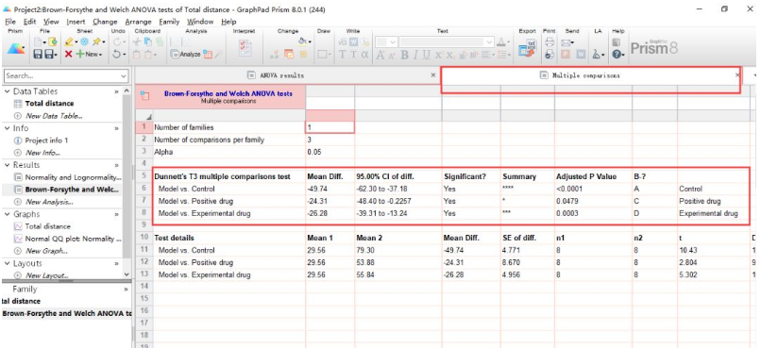Image resolution: width=761 pixels, height=348 pixels.
Task: Click New Analysis... link
Action: [x=49, y=202]
